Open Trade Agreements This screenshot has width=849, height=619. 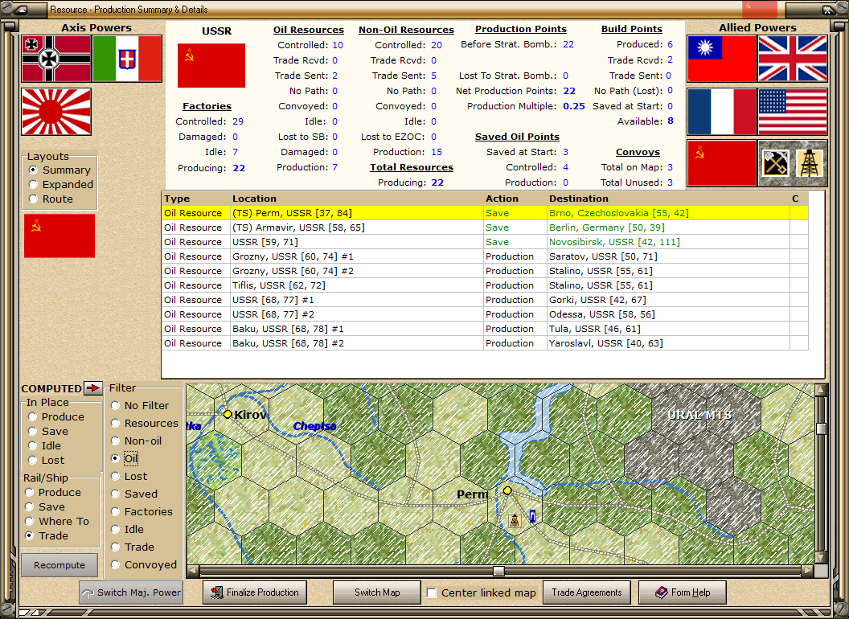point(587,592)
